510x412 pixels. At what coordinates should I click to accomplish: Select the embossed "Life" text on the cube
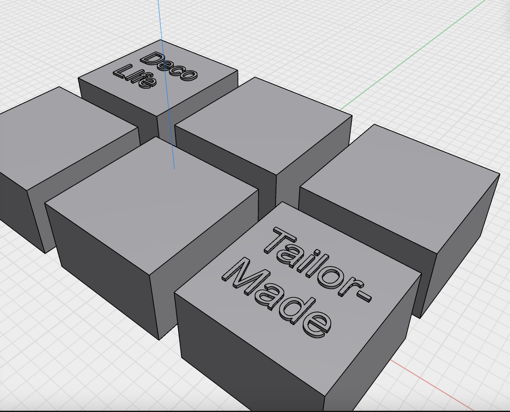pos(134,77)
